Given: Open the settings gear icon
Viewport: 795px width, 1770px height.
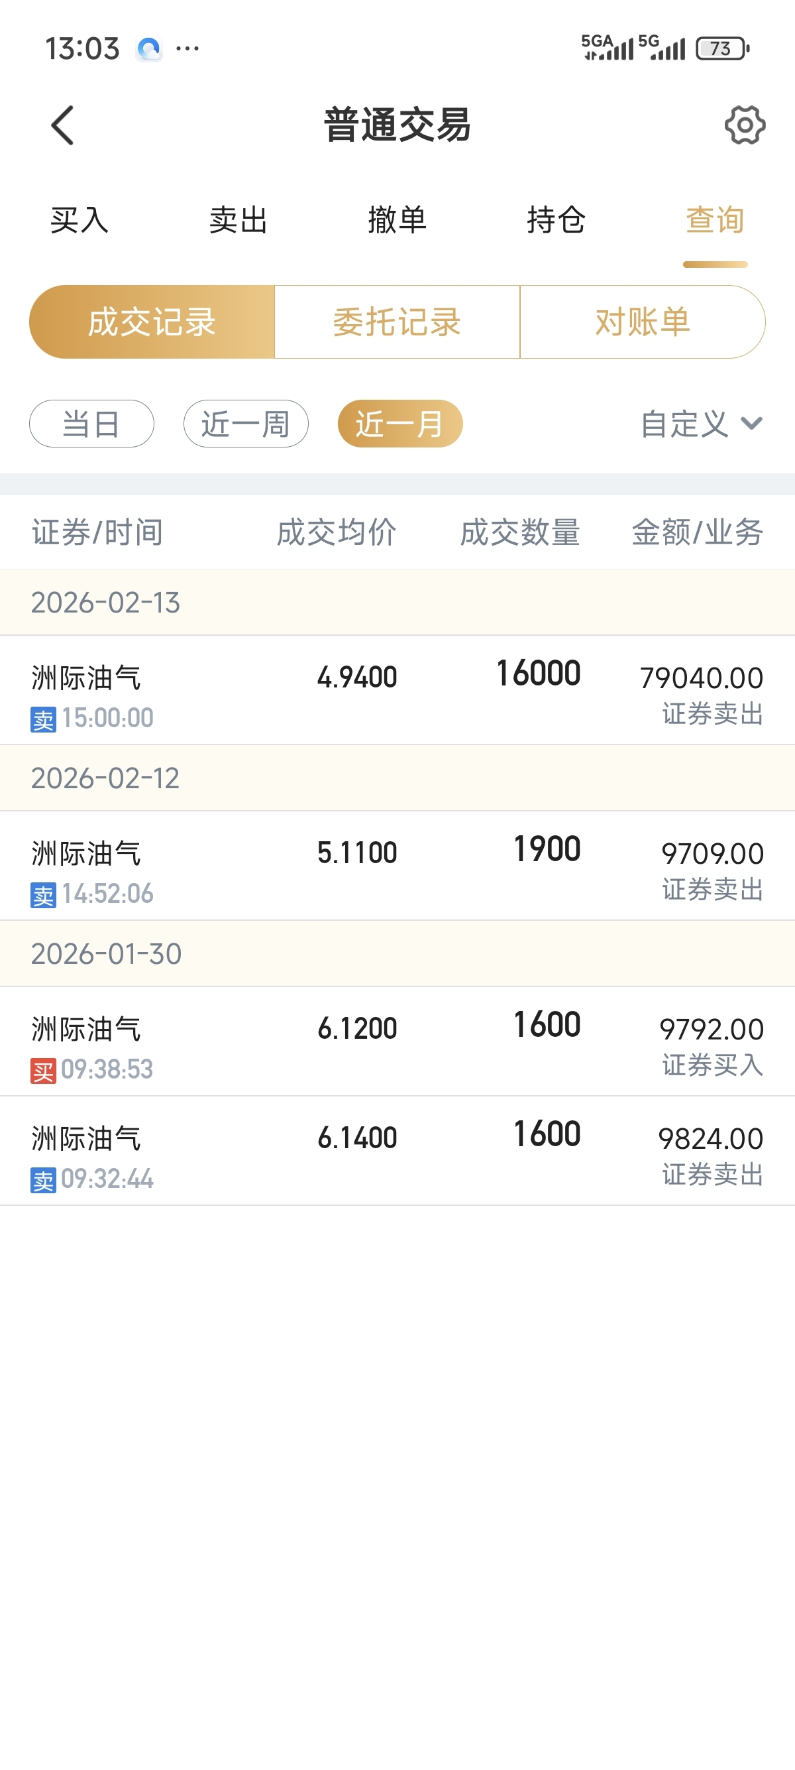Looking at the screenshot, I should pyautogui.click(x=744, y=125).
